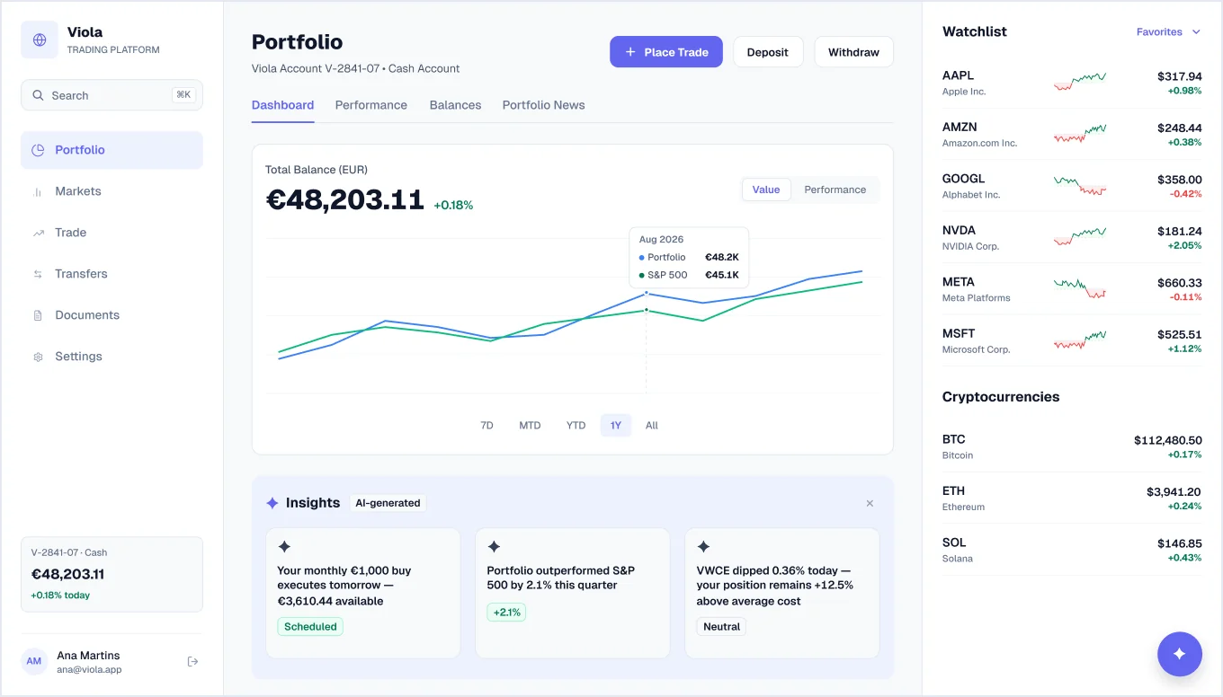Screen dimensions: 1223x697
Task: Click the Markets bar chart icon
Action: click(38, 191)
